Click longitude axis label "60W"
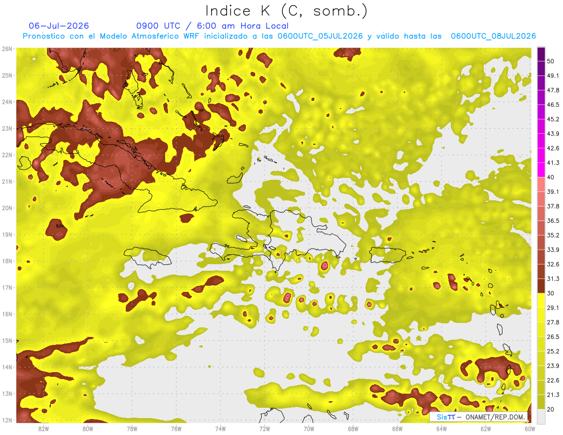This screenshot has height=435, width=563. (530, 428)
